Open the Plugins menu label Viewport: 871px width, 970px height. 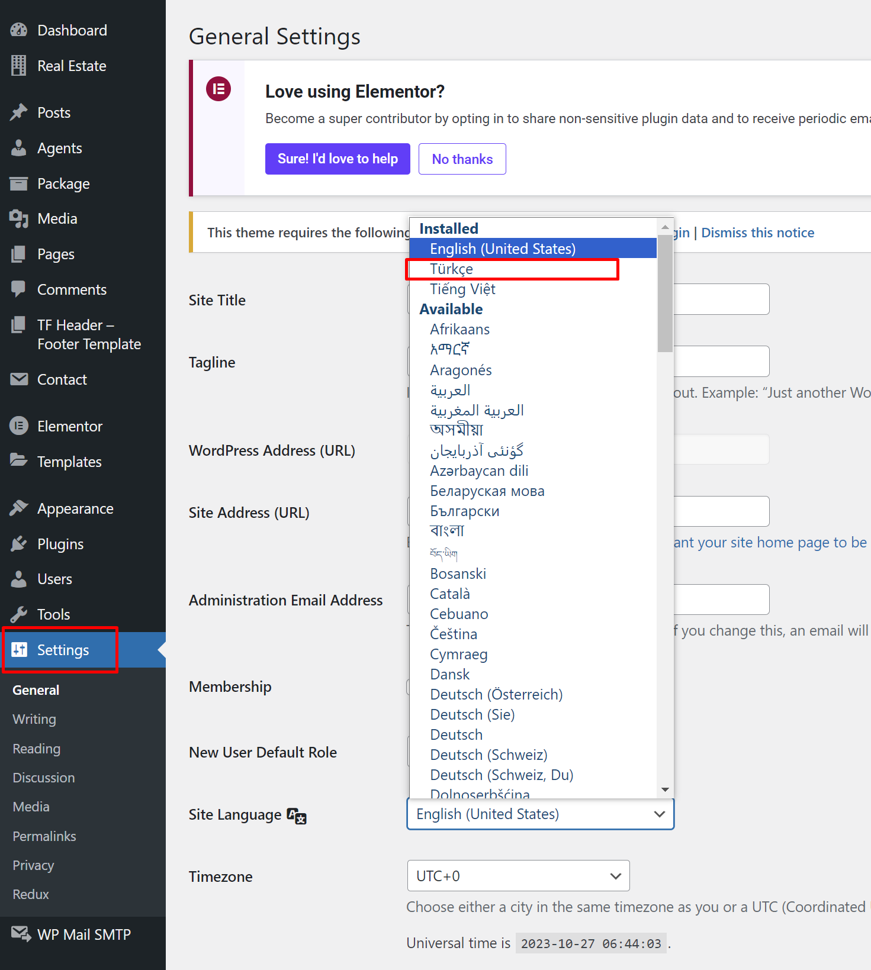pyautogui.click(x=60, y=544)
